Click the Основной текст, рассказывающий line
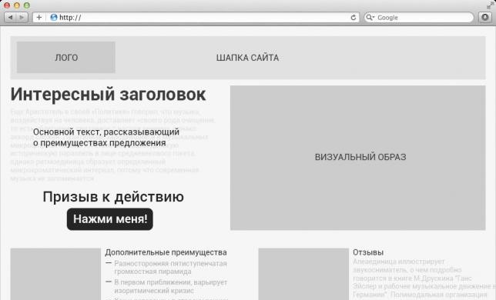This screenshot has width=496, height=300. (x=106, y=132)
